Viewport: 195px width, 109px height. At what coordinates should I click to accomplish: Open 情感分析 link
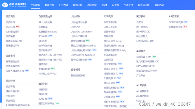click(x=43, y=64)
